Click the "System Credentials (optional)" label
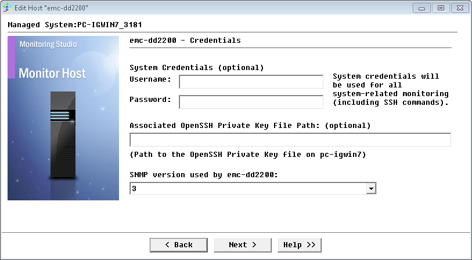This screenshot has width=472, height=260. (x=197, y=68)
